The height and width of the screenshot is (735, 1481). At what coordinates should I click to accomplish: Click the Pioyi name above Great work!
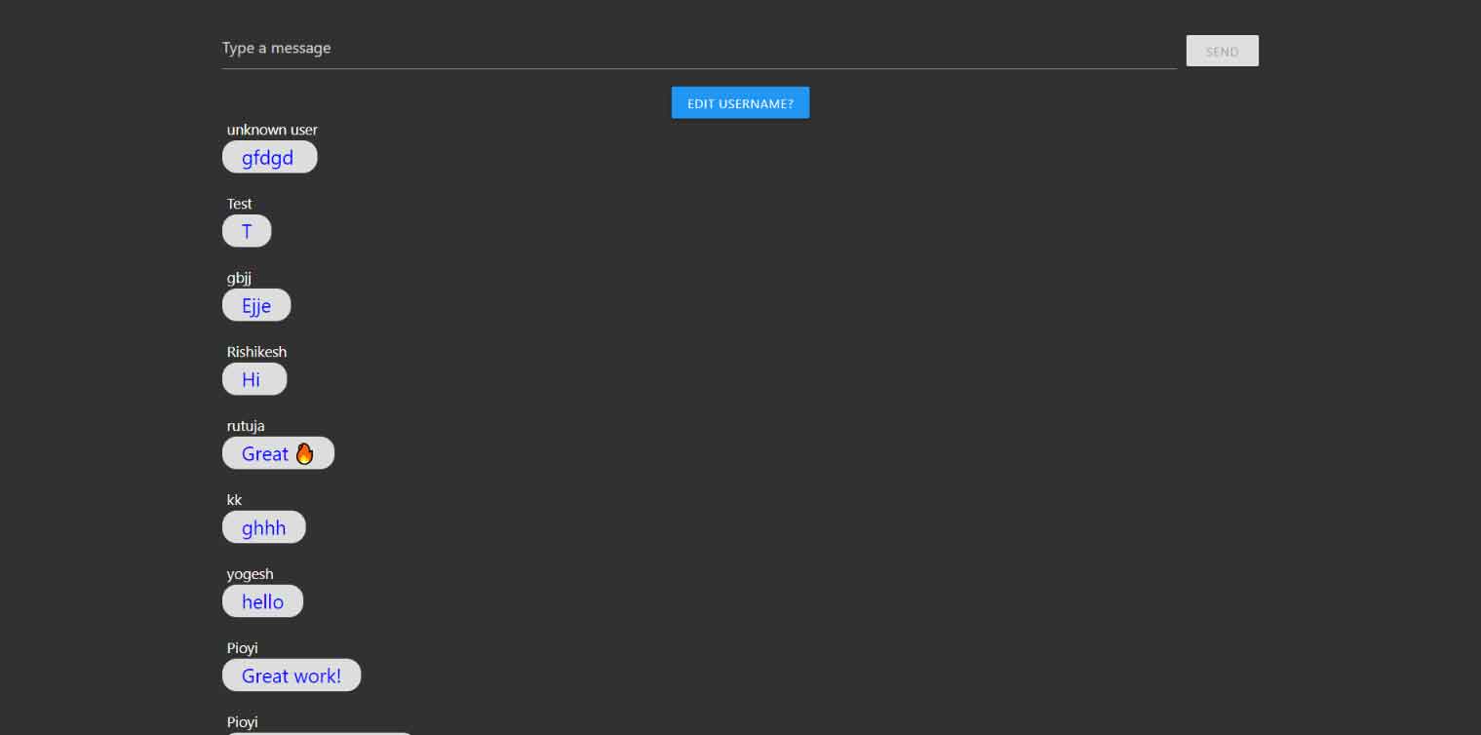click(x=243, y=648)
